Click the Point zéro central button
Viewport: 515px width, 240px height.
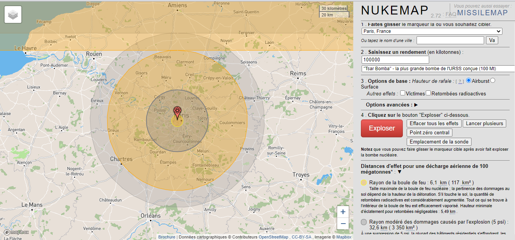430,132
